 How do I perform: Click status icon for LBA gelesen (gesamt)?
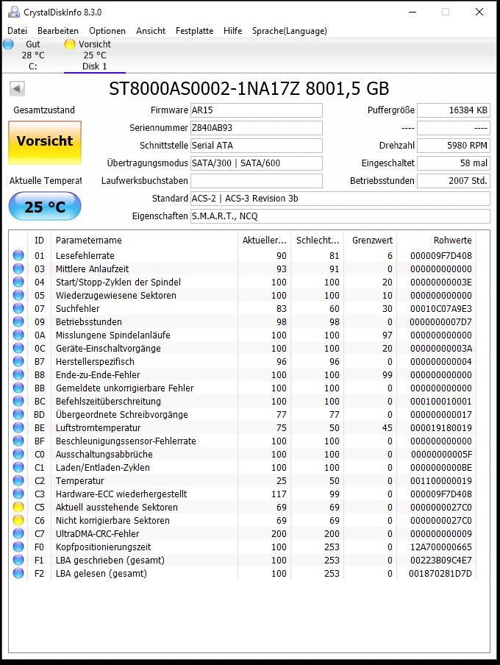pyautogui.click(x=18, y=573)
